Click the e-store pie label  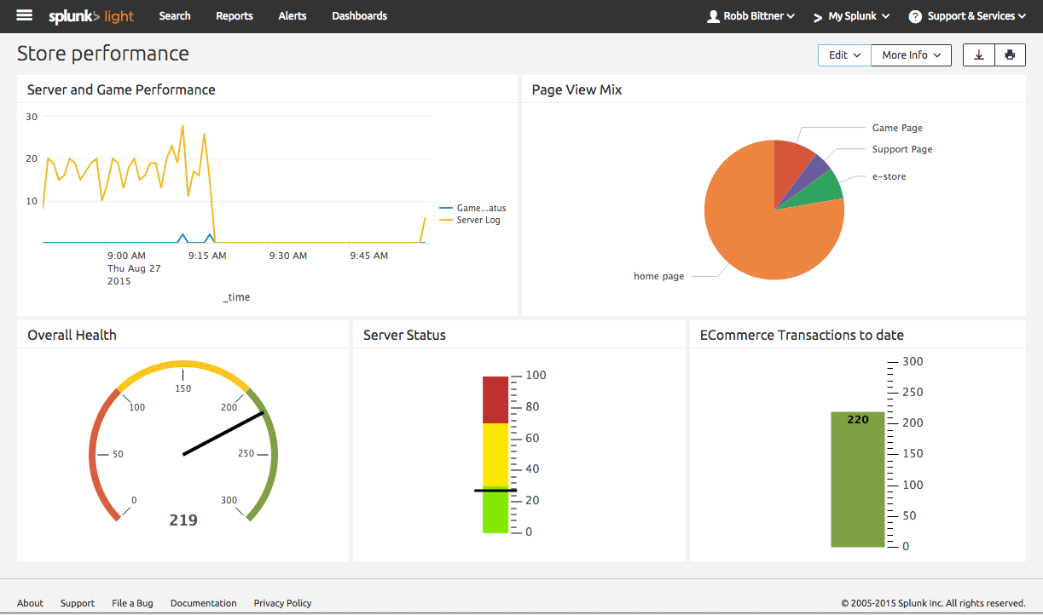coord(889,176)
